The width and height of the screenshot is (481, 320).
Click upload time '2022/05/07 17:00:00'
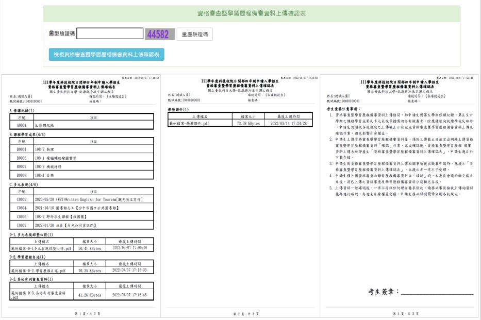[x=130, y=248]
